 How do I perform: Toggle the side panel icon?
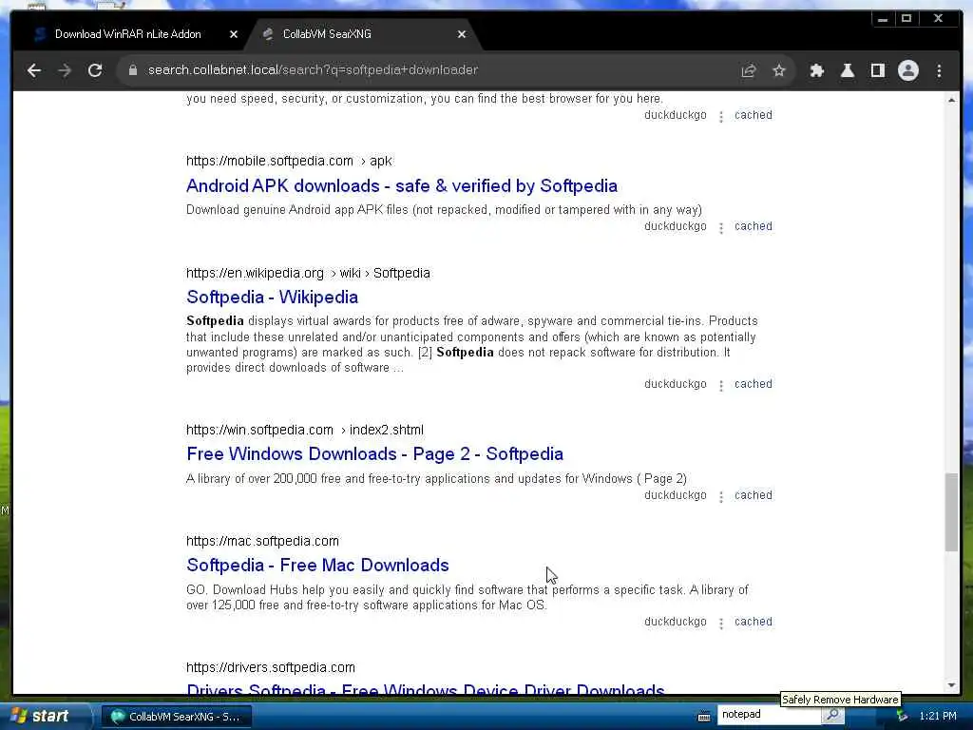point(877,70)
